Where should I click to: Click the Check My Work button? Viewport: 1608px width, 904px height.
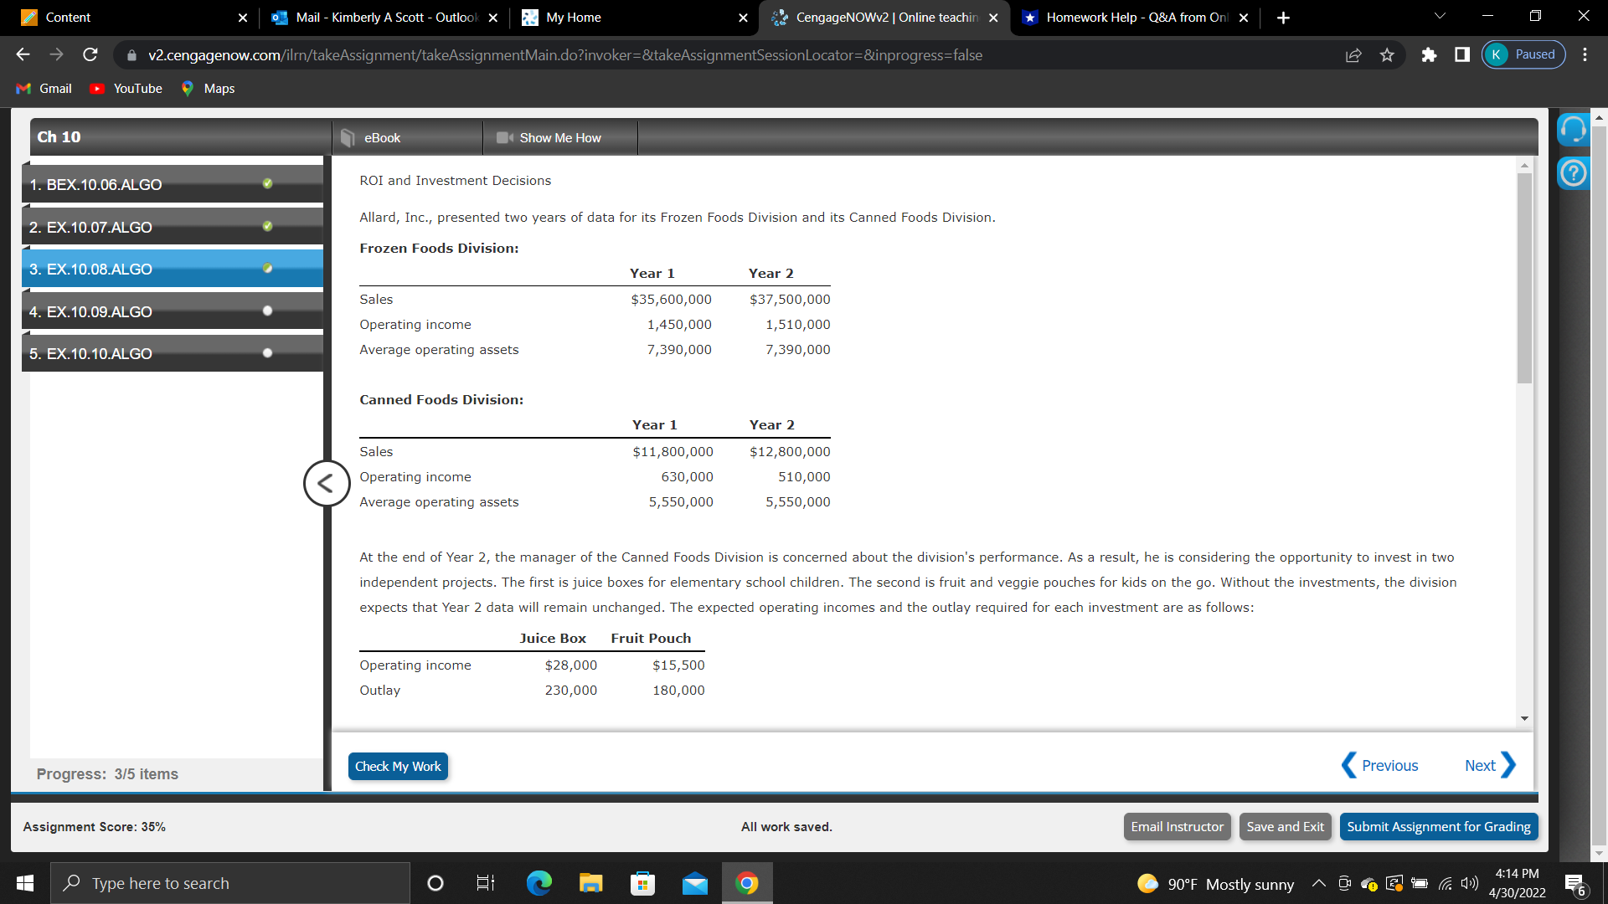pos(397,766)
